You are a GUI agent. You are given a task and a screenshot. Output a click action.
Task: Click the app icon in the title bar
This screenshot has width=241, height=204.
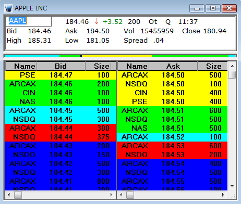8,8
